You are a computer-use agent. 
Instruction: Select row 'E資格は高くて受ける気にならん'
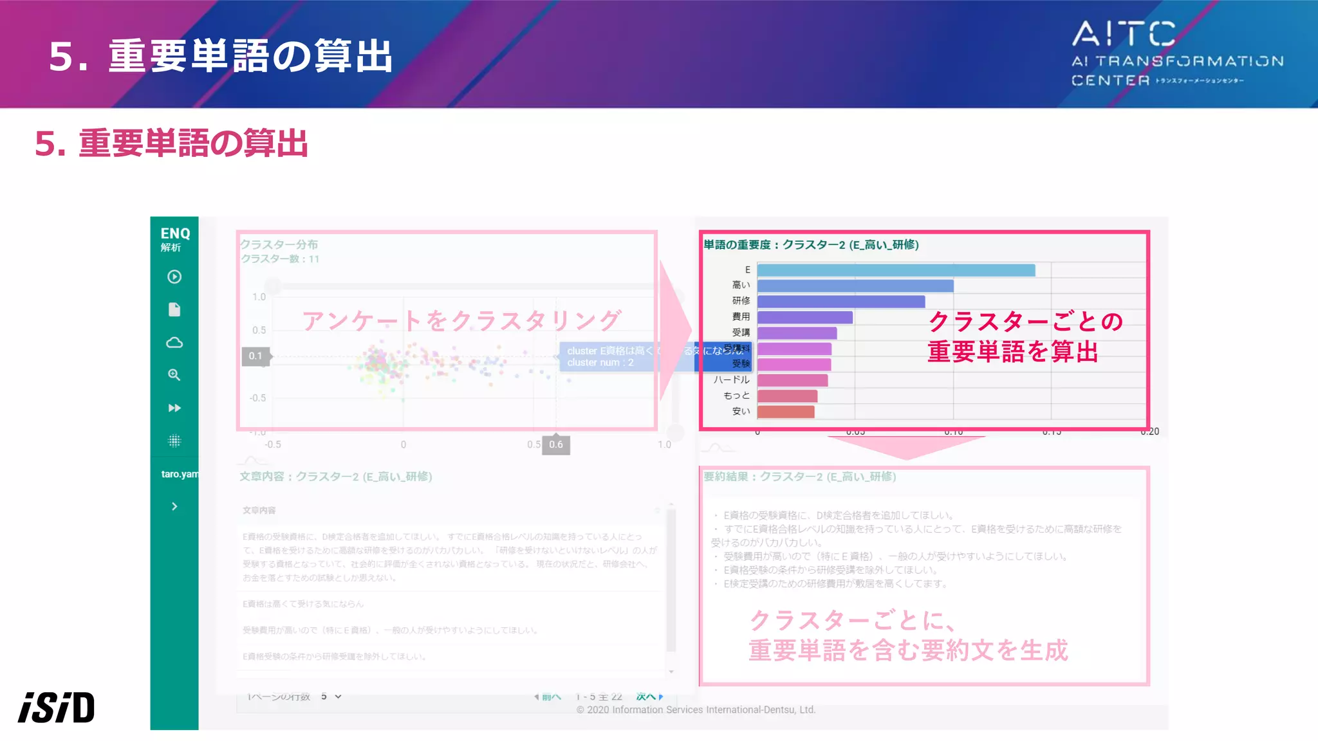[x=303, y=604]
